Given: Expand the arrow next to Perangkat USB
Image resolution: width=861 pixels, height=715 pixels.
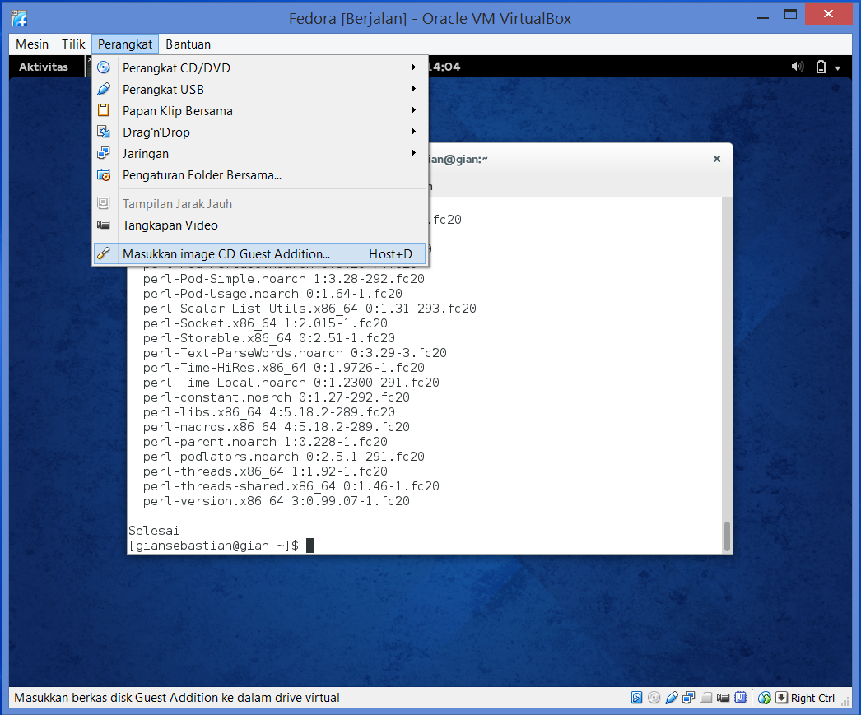Looking at the screenshot, I should 413,88.
